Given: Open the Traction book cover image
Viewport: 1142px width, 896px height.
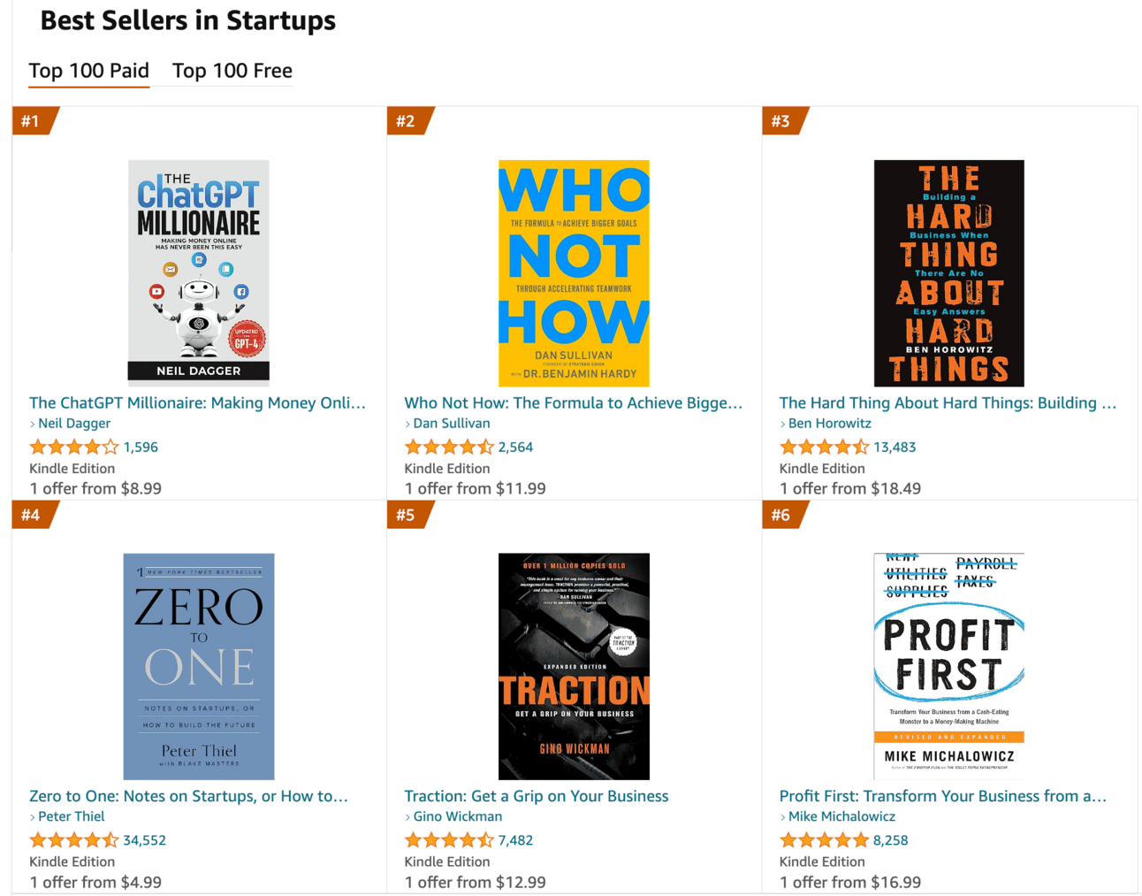Looking at the screenshot, I should [574, 666].
